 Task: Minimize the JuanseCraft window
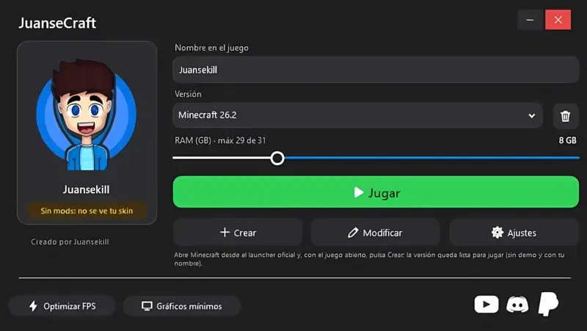click(530, 20)
